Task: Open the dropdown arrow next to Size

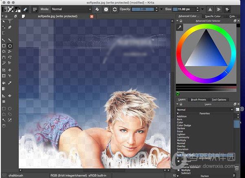Action: 203,9
